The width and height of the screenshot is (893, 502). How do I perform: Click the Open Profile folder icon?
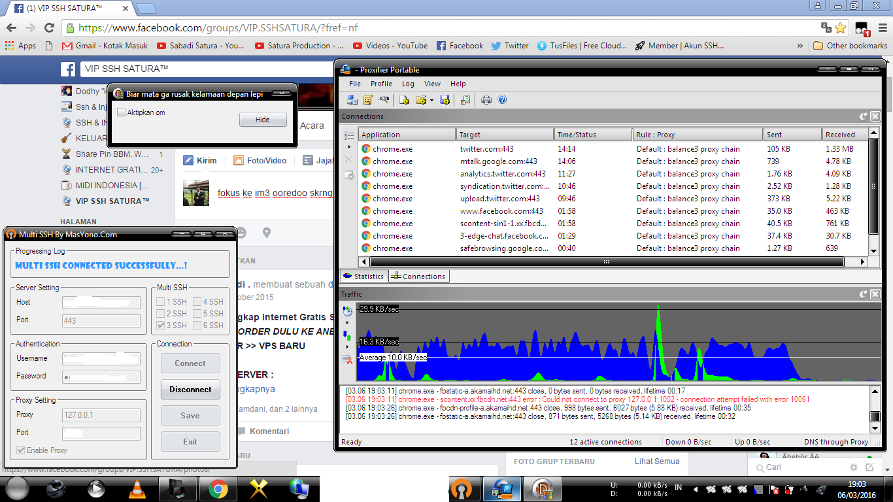point(421,100)
